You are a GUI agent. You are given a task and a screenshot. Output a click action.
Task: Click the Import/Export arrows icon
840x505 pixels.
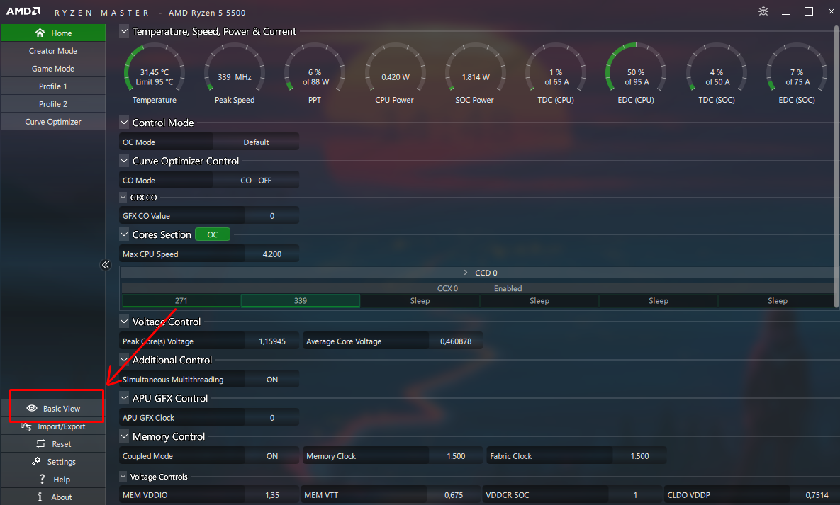26,426
